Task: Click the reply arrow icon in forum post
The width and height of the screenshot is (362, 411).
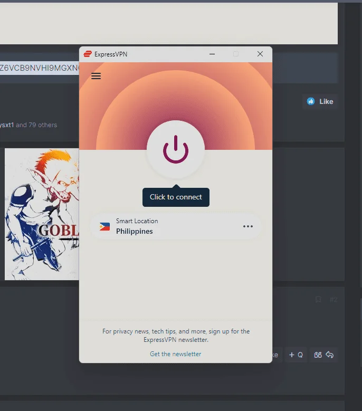Action: tap(329, 355)
